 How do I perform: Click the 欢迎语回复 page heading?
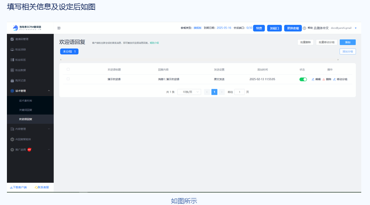coord(72,42)
